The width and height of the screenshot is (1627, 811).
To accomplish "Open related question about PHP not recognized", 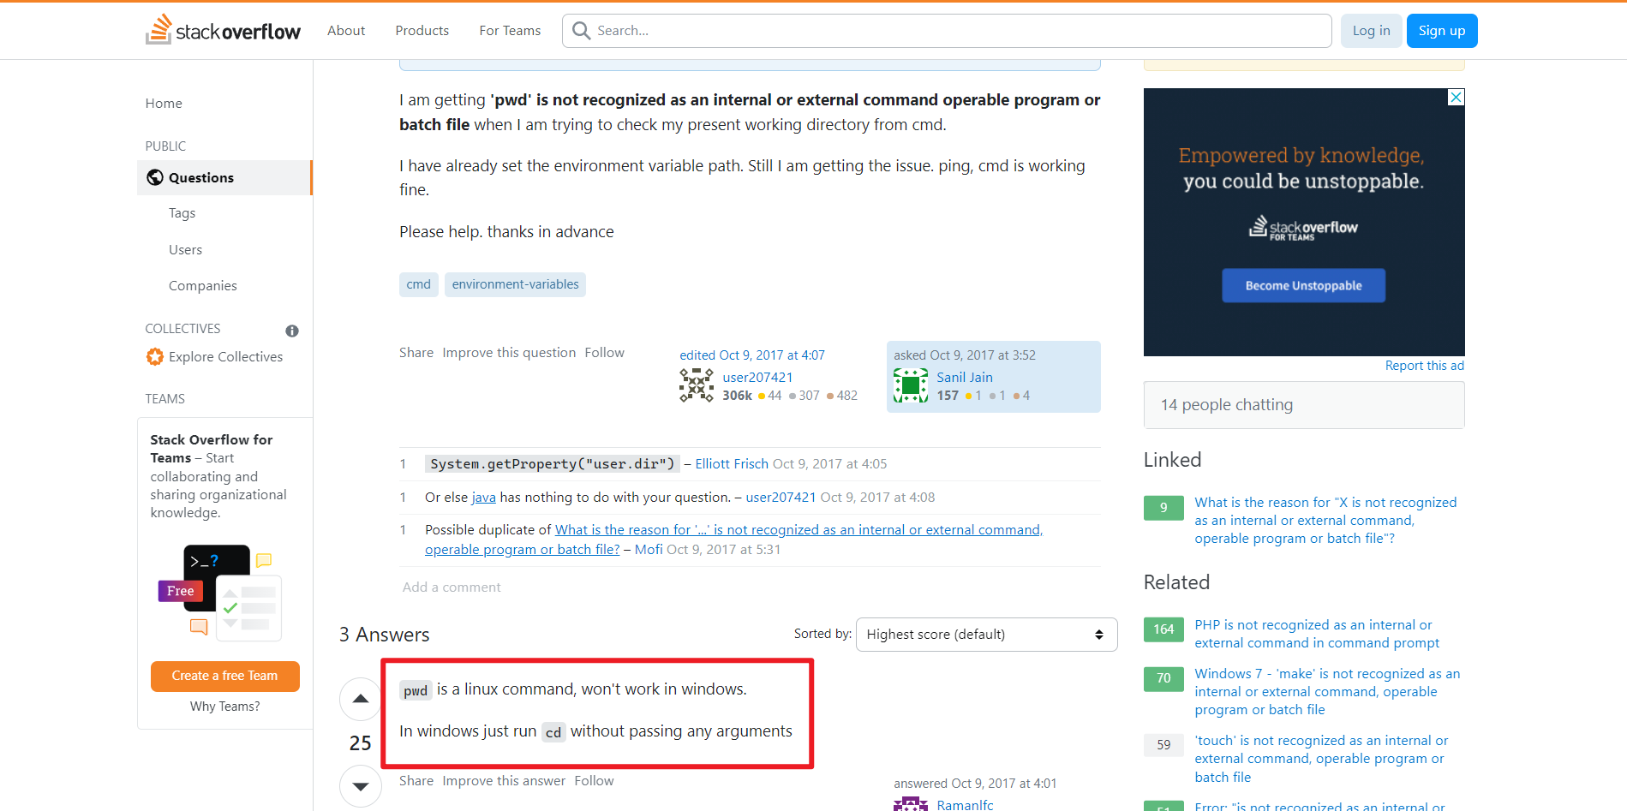I will [1317, 634].
